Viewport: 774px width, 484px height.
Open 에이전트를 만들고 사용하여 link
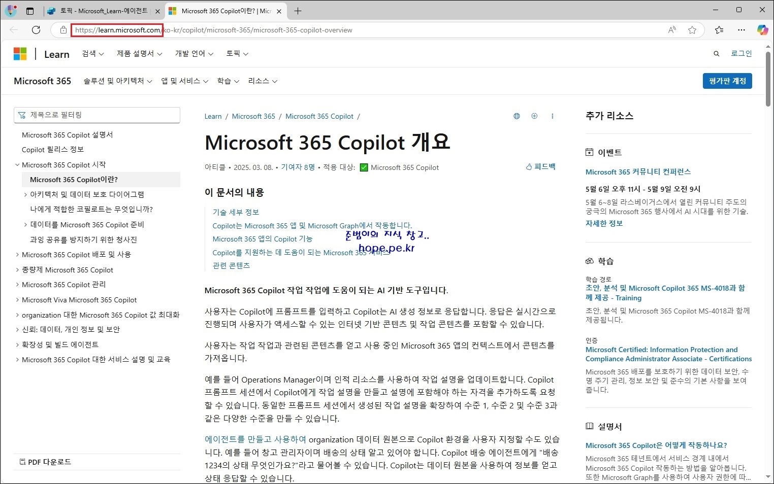pyautogui.click(x=255, y=439)
